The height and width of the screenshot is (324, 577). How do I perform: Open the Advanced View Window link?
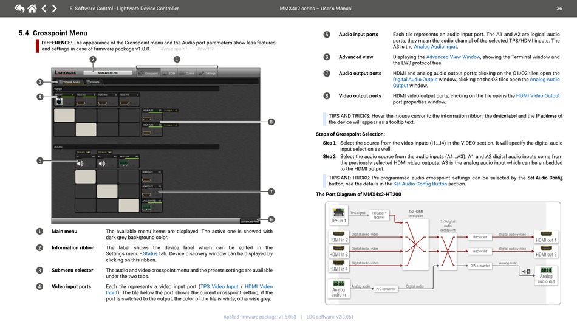(x=453, y=57)
